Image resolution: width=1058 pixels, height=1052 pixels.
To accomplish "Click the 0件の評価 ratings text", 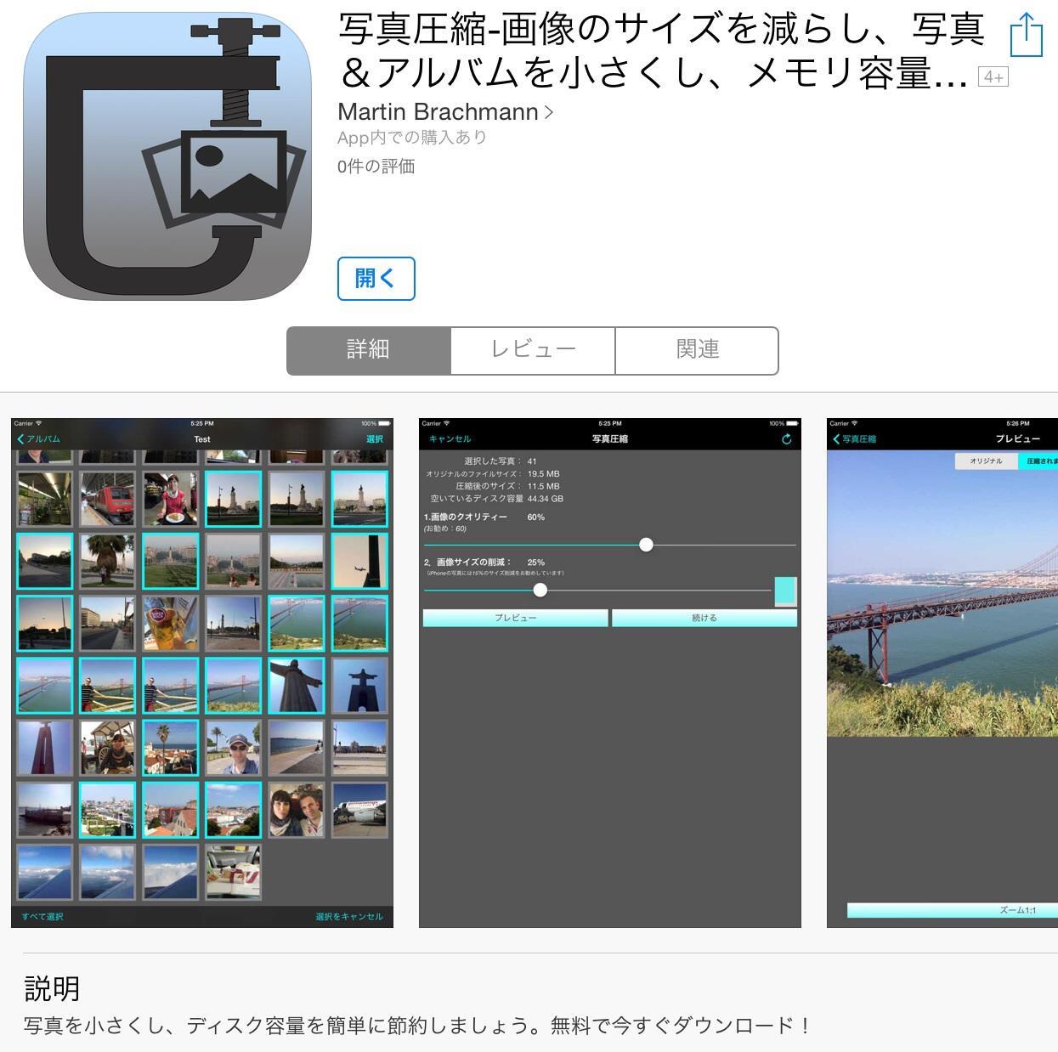I will coord(376,167).
